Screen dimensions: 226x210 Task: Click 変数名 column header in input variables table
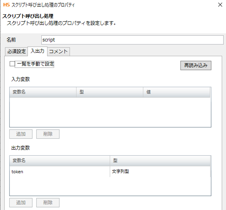pos(42,92)
